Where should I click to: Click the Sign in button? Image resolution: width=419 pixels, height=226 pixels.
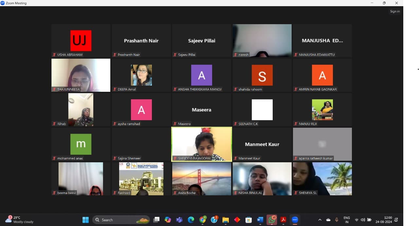tap(395, 11)
